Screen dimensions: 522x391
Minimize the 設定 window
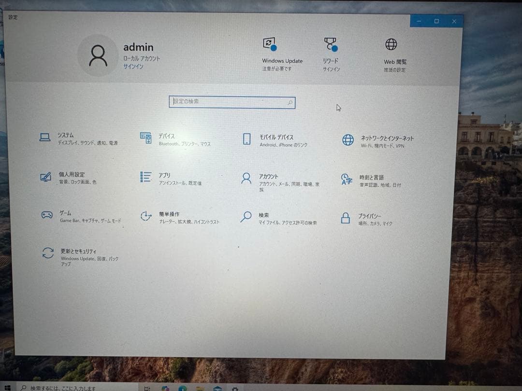pyautogui.click(x=419, y=21)
